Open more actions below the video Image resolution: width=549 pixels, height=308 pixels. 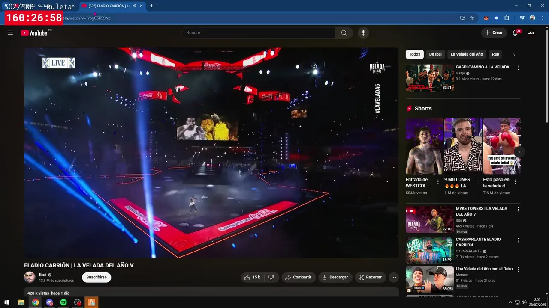[394, 277]
